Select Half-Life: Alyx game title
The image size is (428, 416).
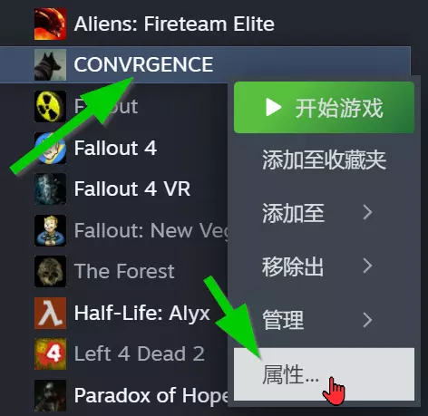(x=141, y=314)
